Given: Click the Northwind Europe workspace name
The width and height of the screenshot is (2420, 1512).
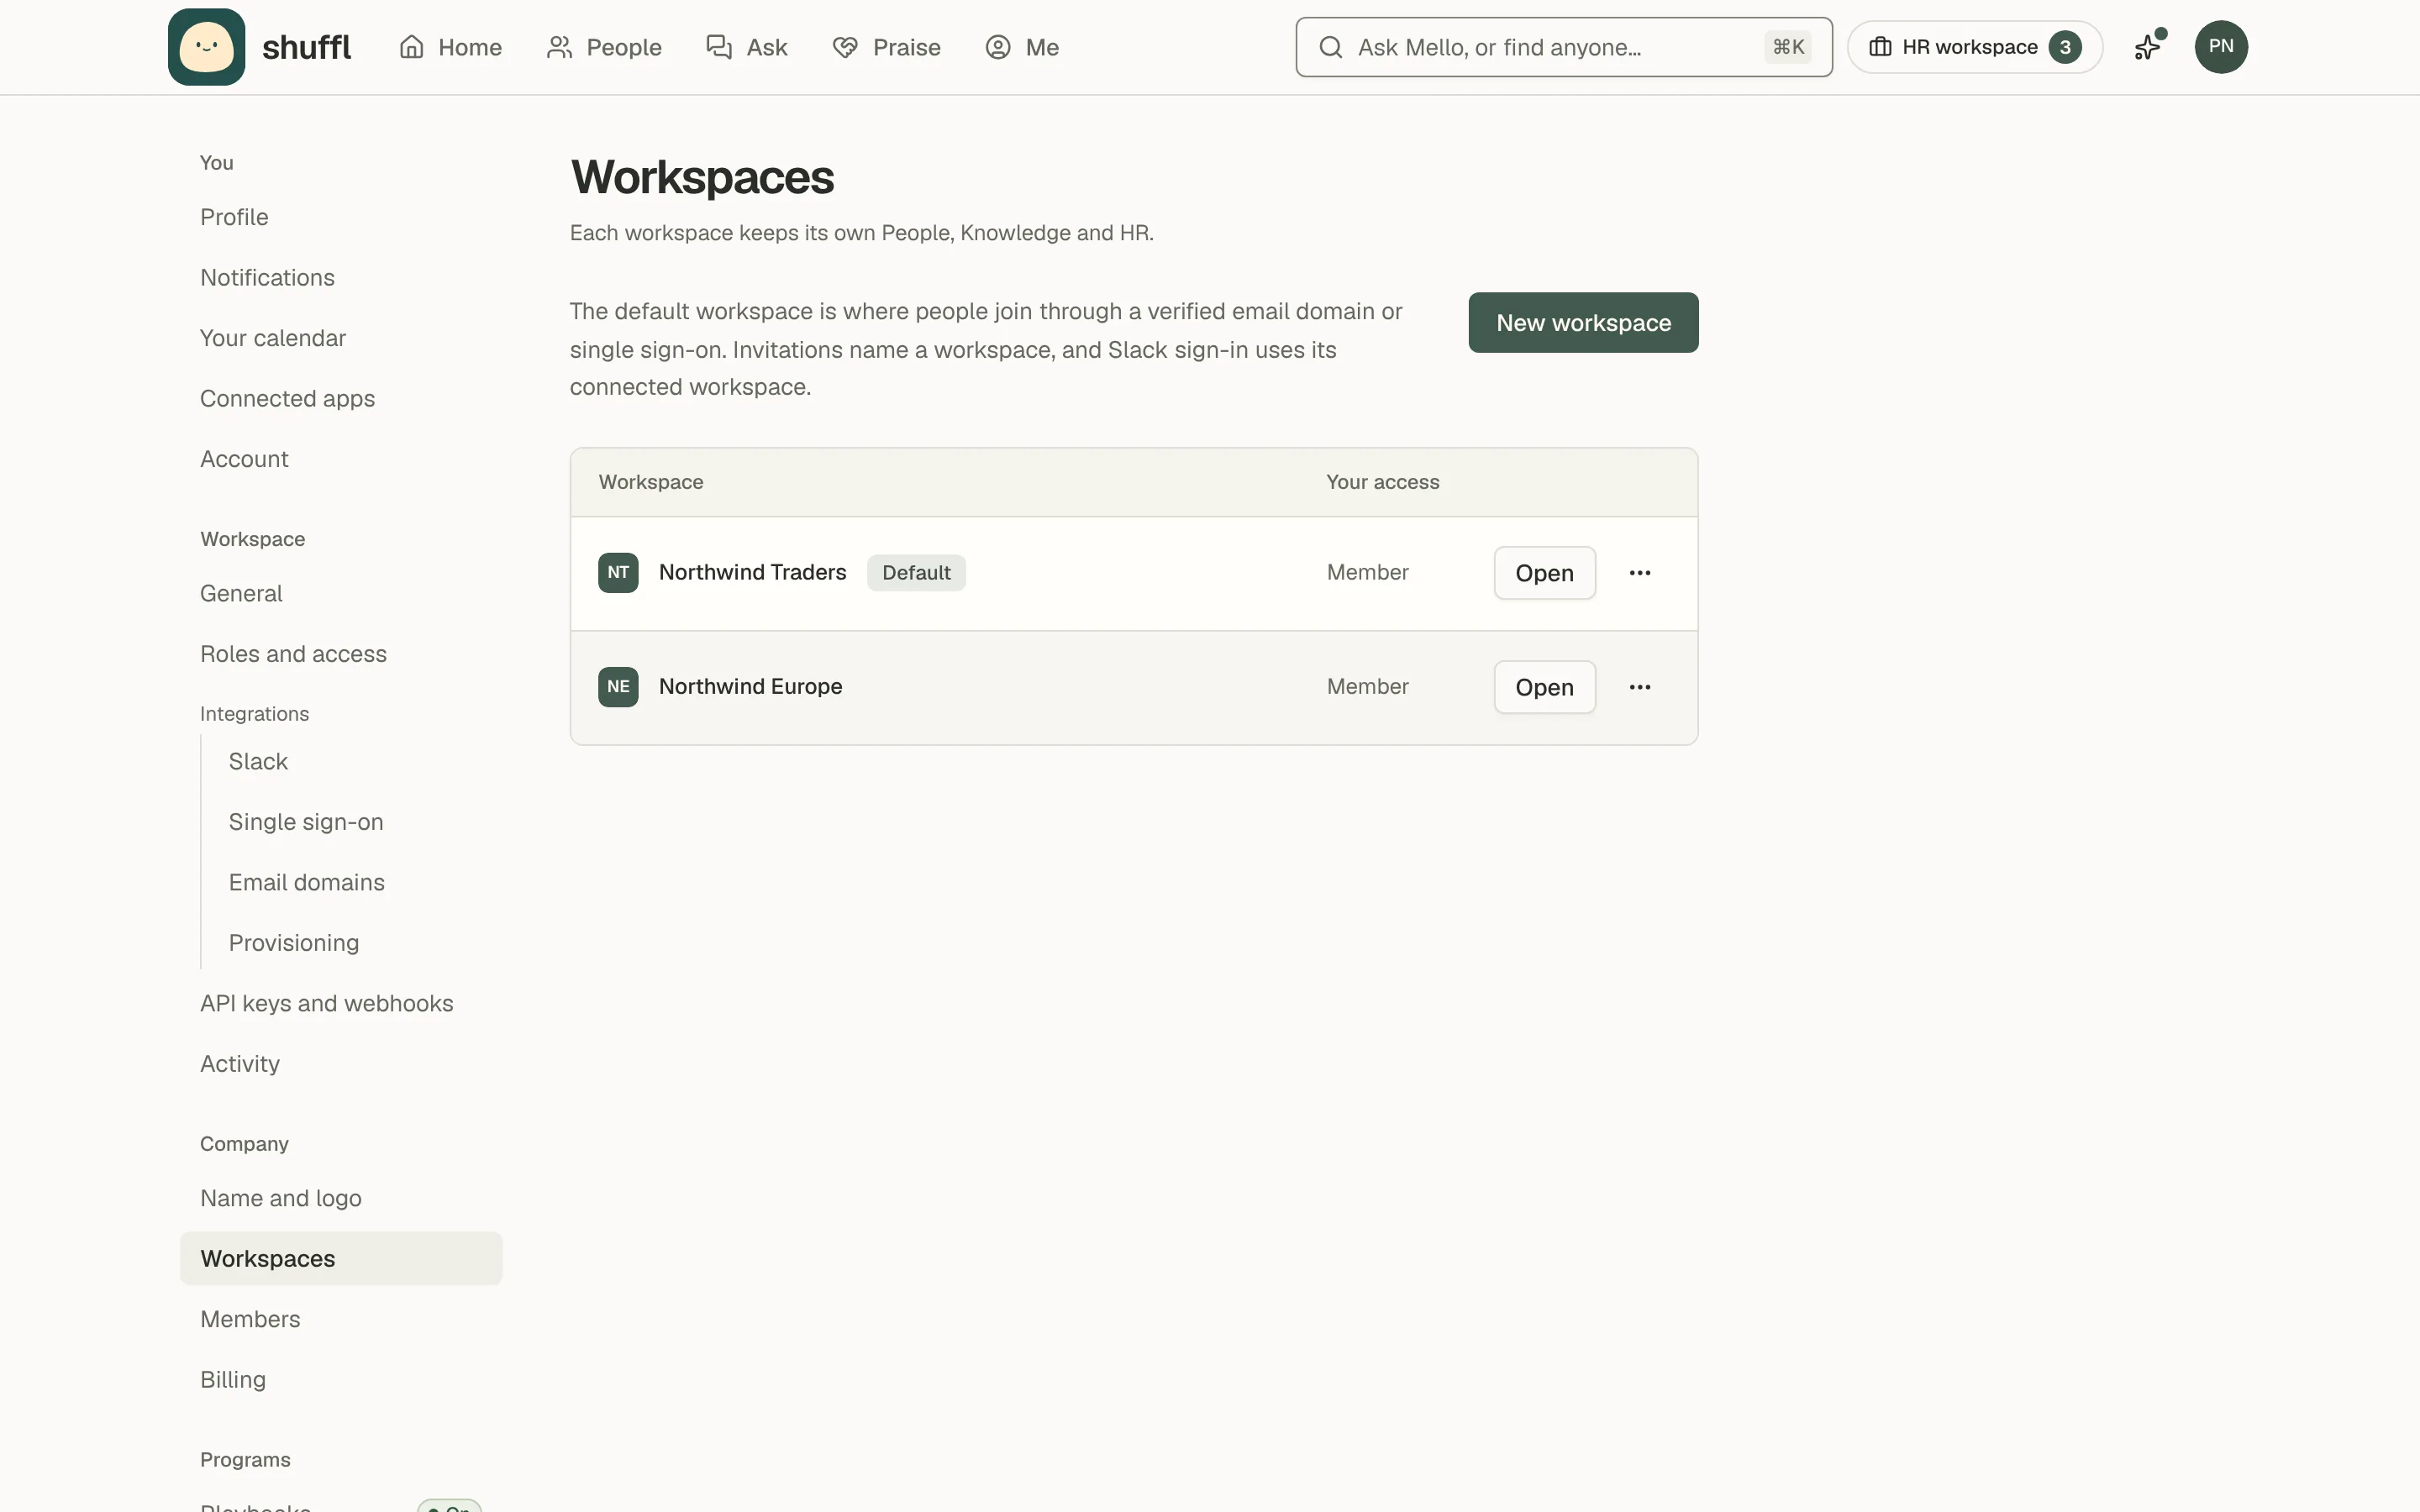Looking at the screenshot, I should coord(750,687).
